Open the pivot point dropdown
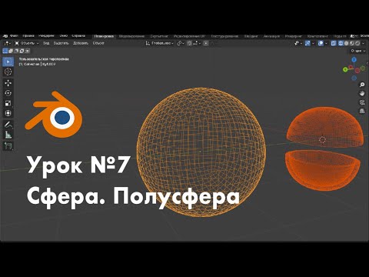Screen dimensions: 369x277 (x=181, y=43)
